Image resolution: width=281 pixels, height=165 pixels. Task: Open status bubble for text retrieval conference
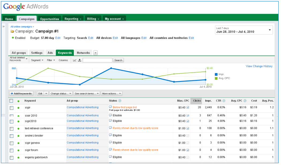pos(110,128)
